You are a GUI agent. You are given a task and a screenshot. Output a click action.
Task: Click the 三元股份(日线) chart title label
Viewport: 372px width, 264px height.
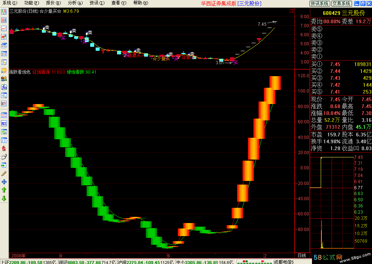pyautogui.click(x=24, y=11)
